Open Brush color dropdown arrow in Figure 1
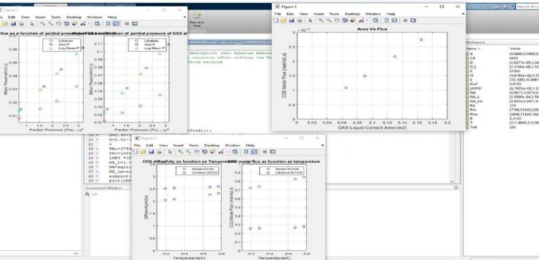This screenshot has height=260, width=539. [x=89, y=24]
